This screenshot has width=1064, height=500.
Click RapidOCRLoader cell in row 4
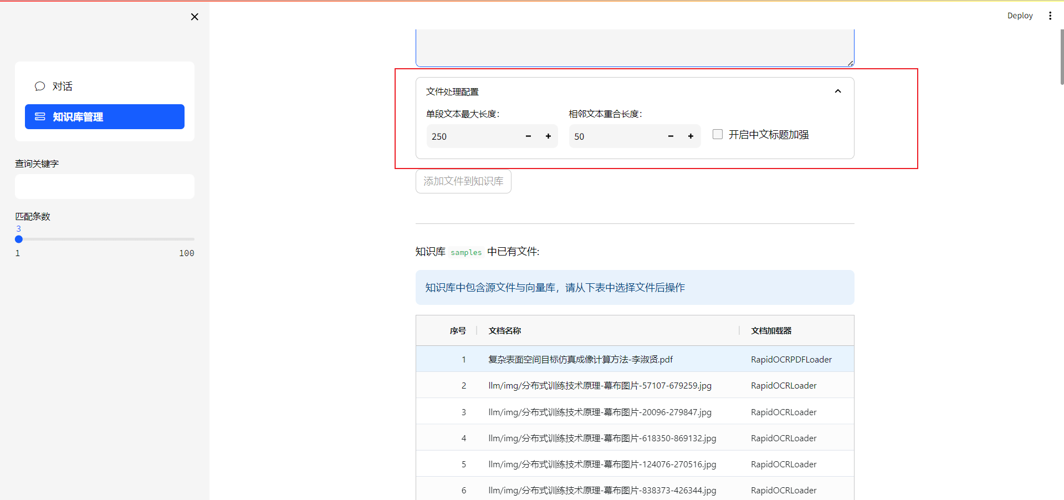pyautogui.click(x=784, y=438)
